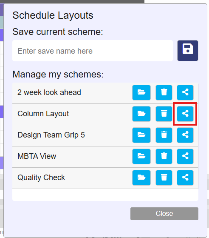The height and width of the screenshot is (238, 209).
Task: Select the MBTA View row label
Action: (37, 156)
